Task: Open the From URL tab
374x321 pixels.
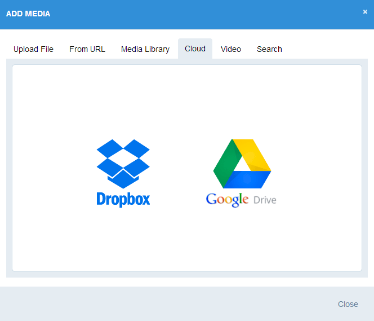Action: click(x=87, y=49)
